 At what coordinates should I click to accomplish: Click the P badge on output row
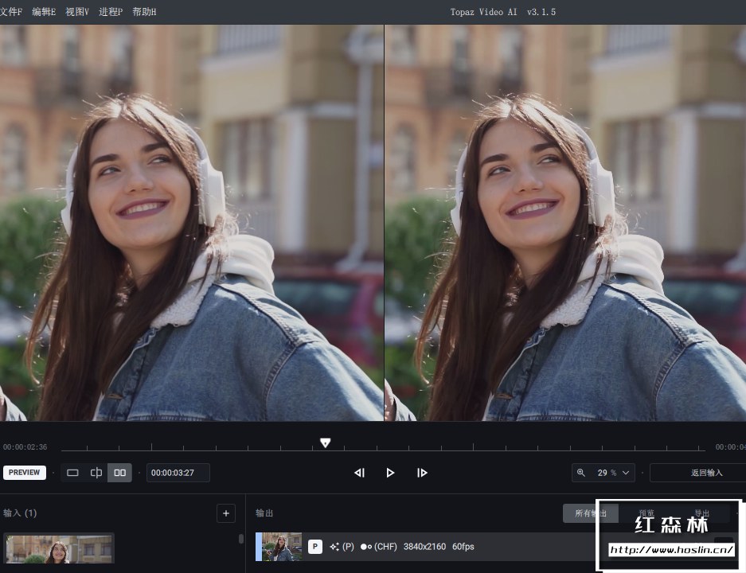pyautogui.click(x=315, y=547)
